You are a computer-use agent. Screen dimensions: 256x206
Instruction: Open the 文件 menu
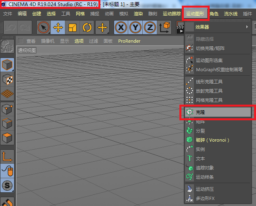[8, 14]
